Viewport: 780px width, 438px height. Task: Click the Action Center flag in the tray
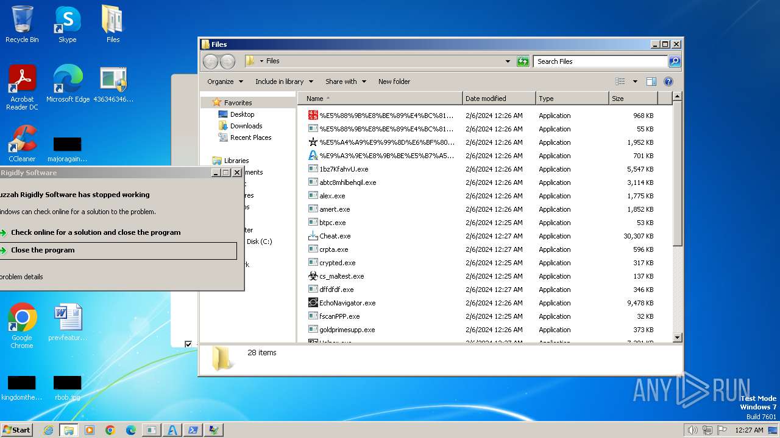(721, 430)
